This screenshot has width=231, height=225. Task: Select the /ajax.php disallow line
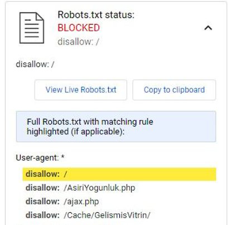click(62, 202)
